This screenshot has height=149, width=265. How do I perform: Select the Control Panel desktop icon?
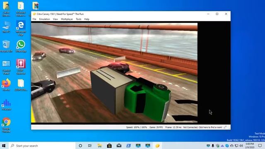6,67
